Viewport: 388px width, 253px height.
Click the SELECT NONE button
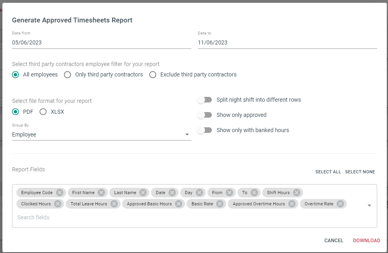[360, 172]
